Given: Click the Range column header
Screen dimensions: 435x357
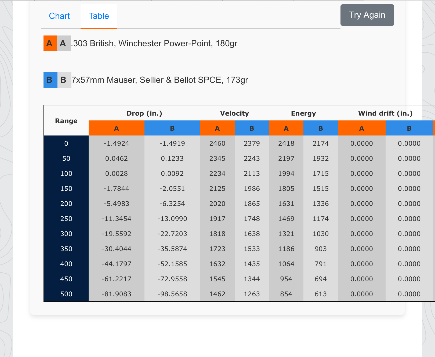Looking at the screenshot, I should click(66, 121).
